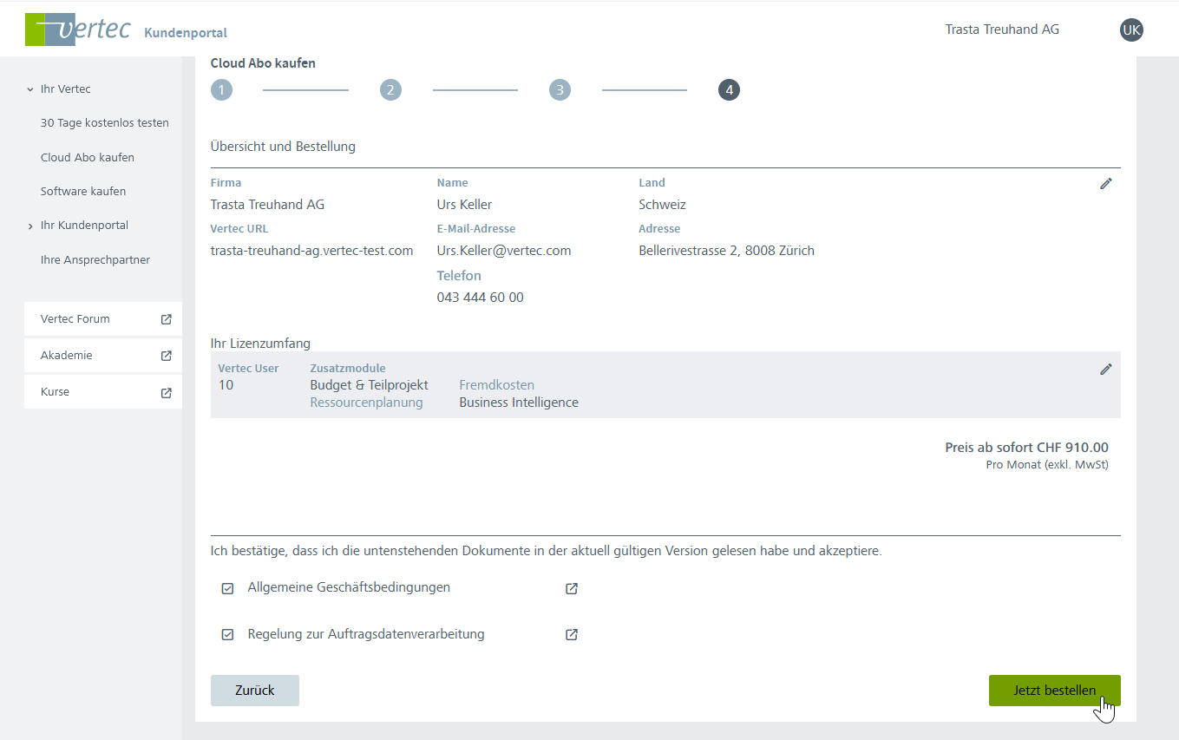The width and height of the screenshot is (1179, 740).
Task: Uncheck the Regelung zur Auftragsdatenverarbeitung checkbox
Action: pyautogui.click(x=228, y=635)
